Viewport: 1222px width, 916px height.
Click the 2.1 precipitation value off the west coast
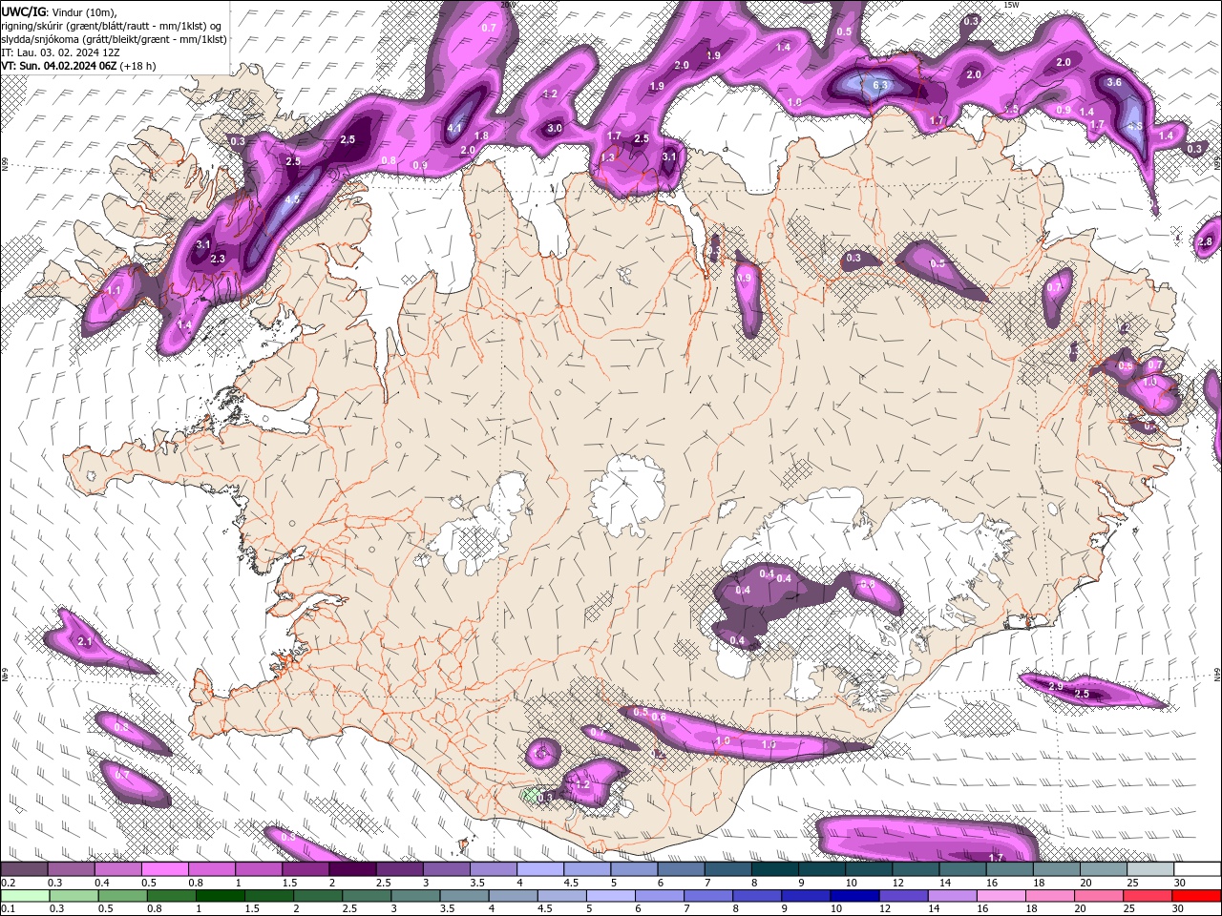[x=84, y=642]
